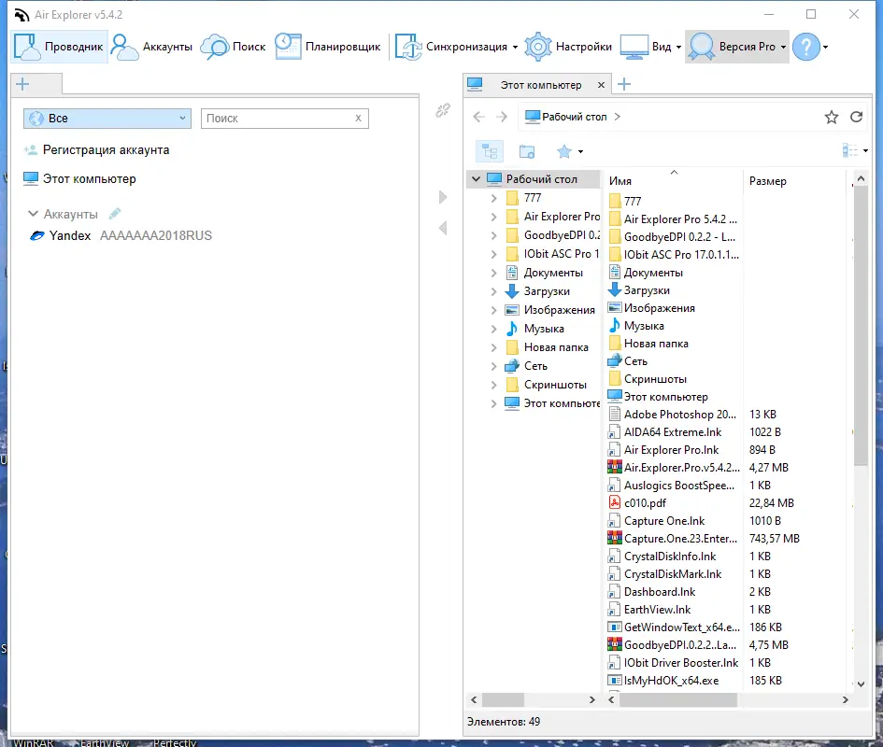The image size is (883, 747).
Task: Refresh the right pane folder listing
Action: pyautogui.click(x=857, y=117)
